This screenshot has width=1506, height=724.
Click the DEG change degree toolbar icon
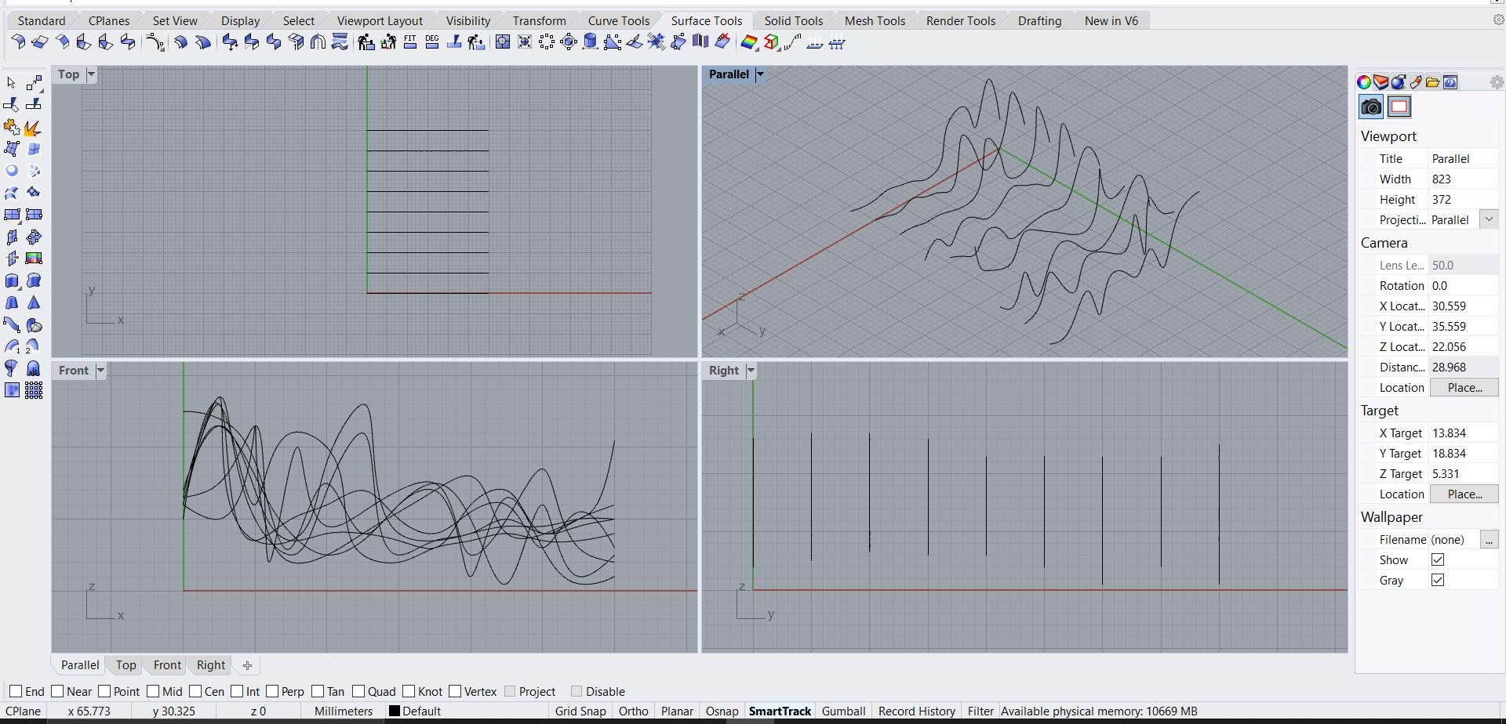pyautogui.click(x=432, y=42)
